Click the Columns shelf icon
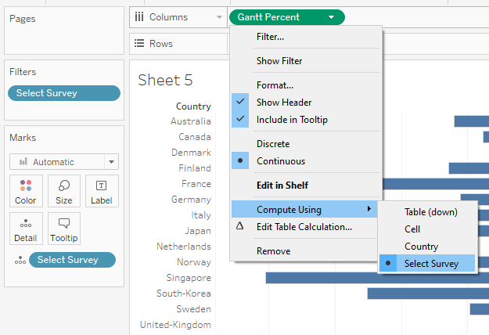This screenshot has width=489, height=335. [x=139, y=16]
